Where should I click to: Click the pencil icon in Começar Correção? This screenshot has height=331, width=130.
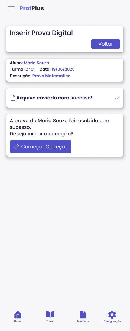[16, 147]
